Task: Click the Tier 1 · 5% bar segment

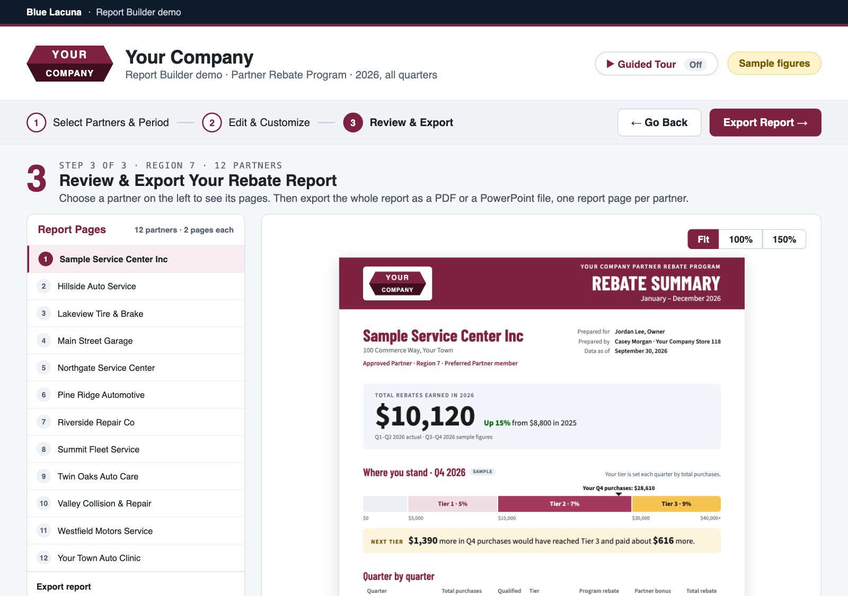Action: pyautogui.click(x=453, y=504)
